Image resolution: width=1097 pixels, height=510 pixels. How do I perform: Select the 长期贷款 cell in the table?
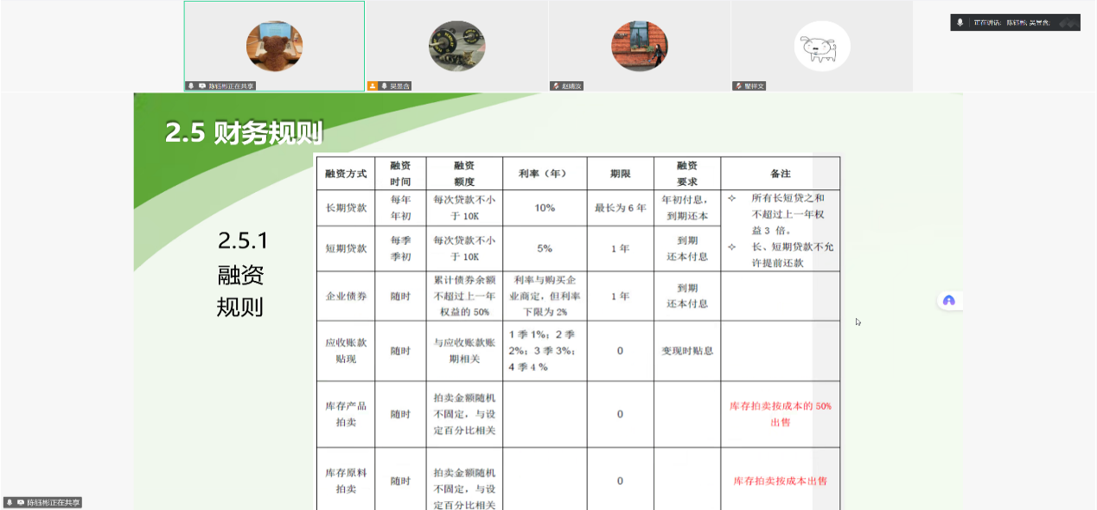[346, 208]
